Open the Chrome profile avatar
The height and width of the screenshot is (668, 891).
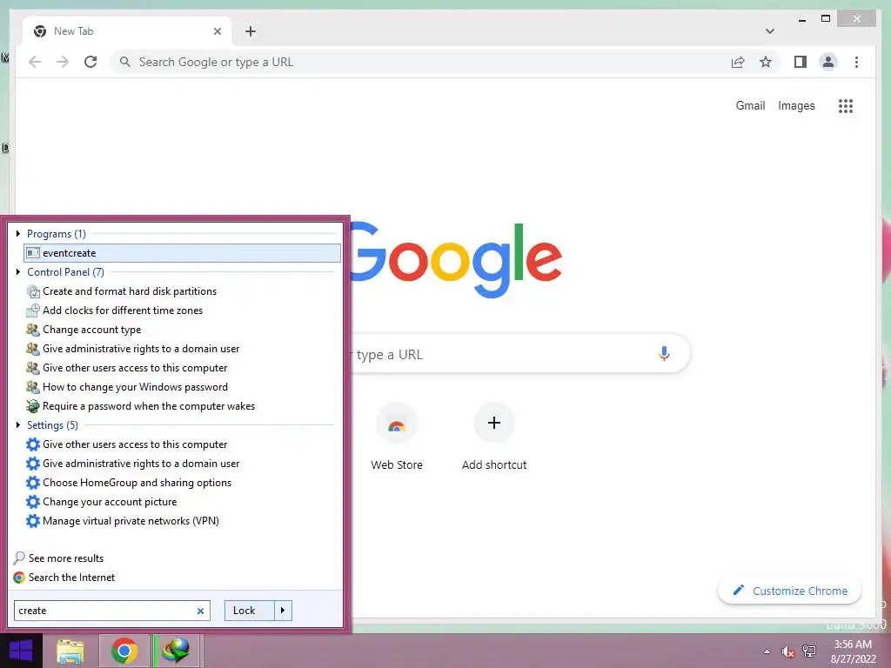click(x=828, y=62)
